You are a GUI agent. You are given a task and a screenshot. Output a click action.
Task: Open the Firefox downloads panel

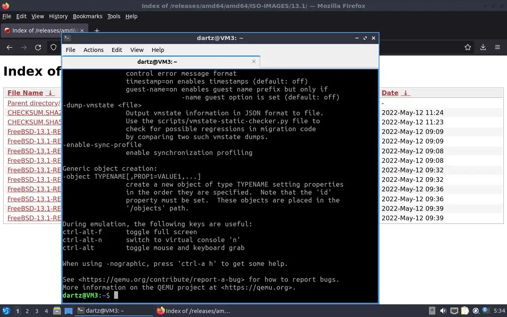point(483,47)
